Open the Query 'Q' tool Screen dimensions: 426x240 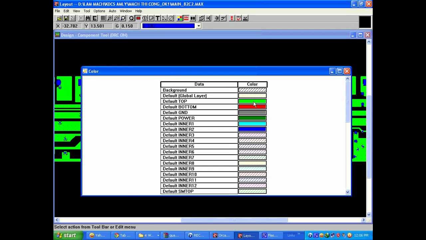tap(131, 18)
